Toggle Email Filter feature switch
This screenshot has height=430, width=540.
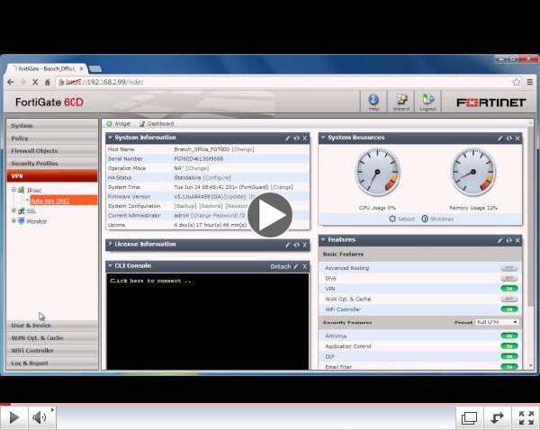(509, 367)
